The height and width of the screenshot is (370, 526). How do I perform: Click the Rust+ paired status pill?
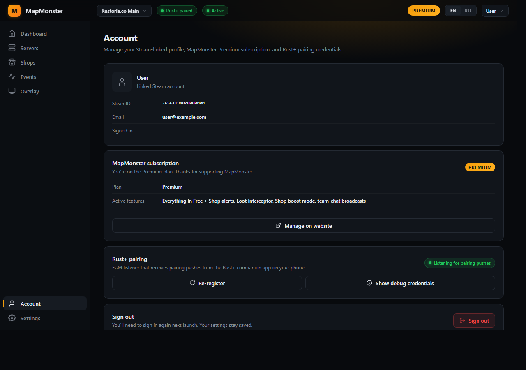click(177, 11)
